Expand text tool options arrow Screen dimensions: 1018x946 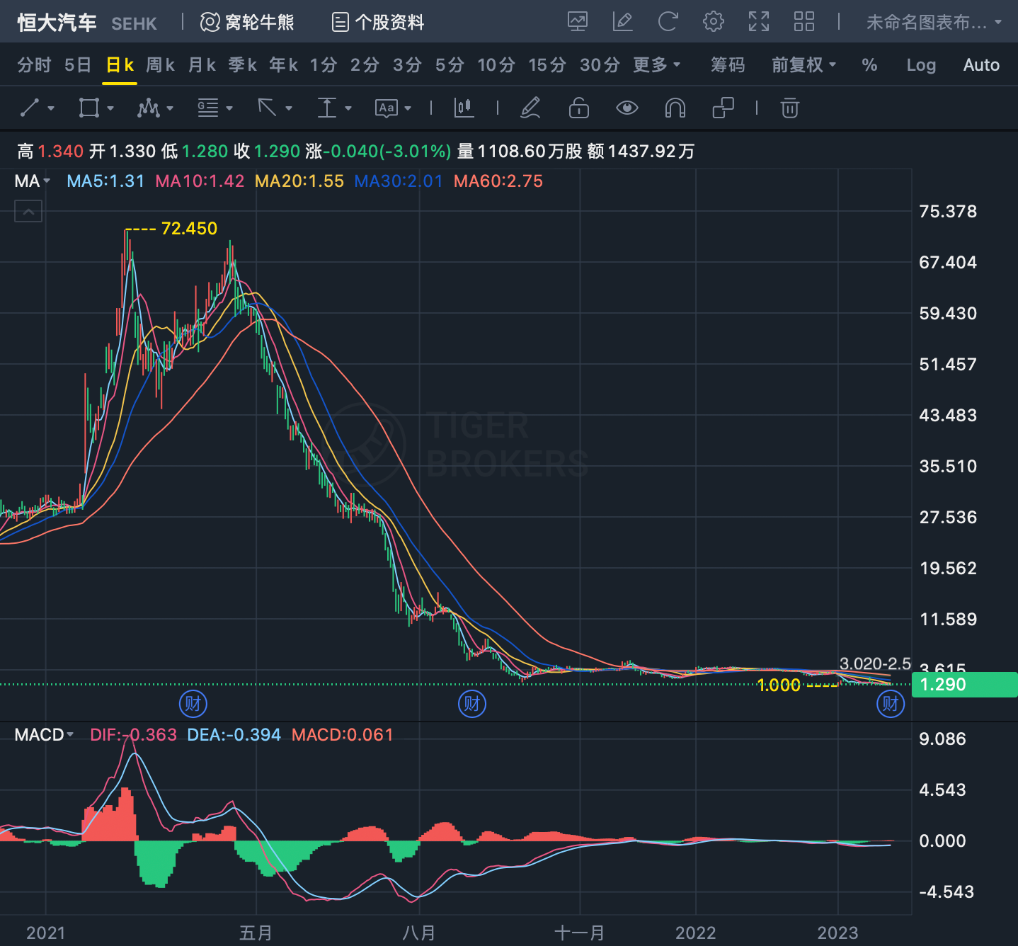click(408, 108)
